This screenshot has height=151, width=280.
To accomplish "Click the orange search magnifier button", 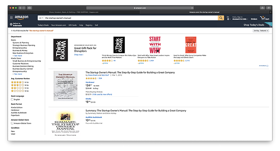I will (x=221, y=18).
